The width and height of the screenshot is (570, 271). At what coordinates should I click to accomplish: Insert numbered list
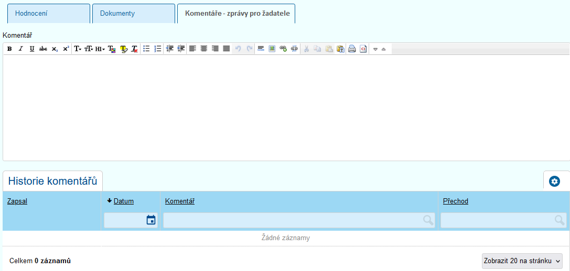pyautogui.click(x=158, y=49)
